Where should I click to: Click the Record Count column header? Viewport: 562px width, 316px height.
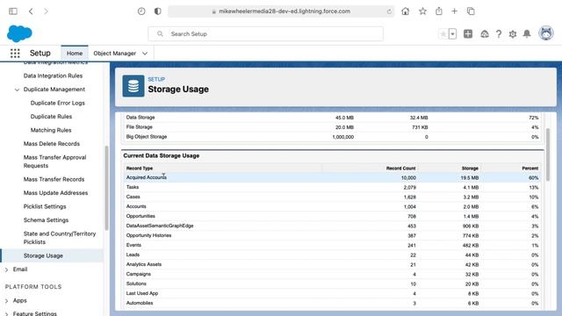(400, 168)
